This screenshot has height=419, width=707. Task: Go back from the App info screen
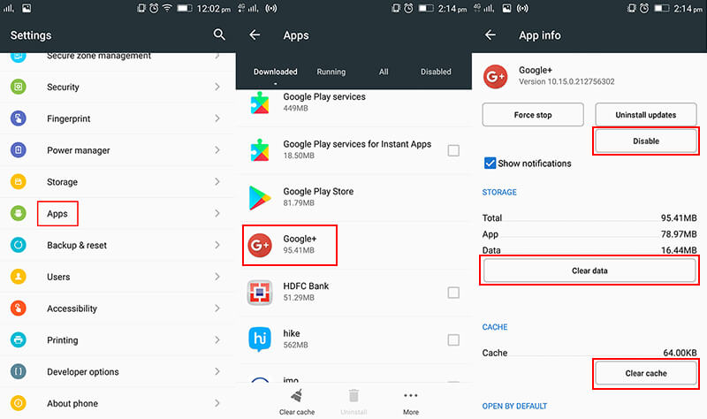490,34
